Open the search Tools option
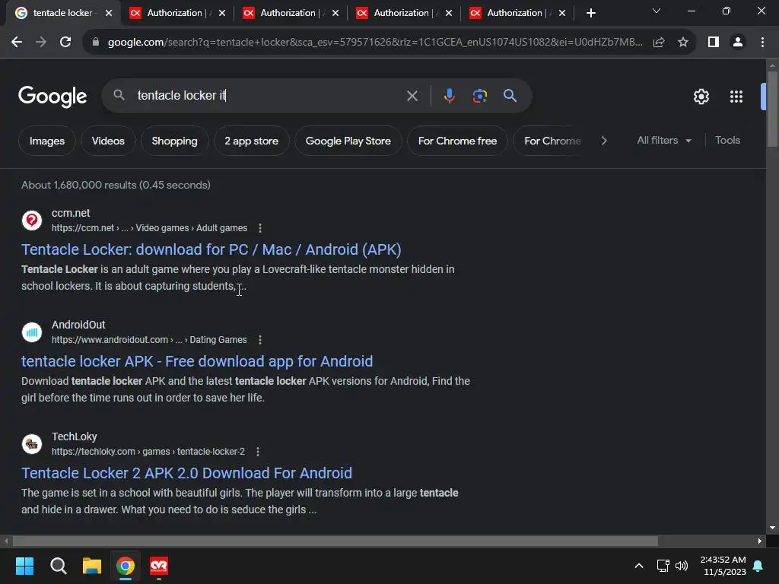The height and width of the screenshot is (584, 779). [x=727, y=141]
